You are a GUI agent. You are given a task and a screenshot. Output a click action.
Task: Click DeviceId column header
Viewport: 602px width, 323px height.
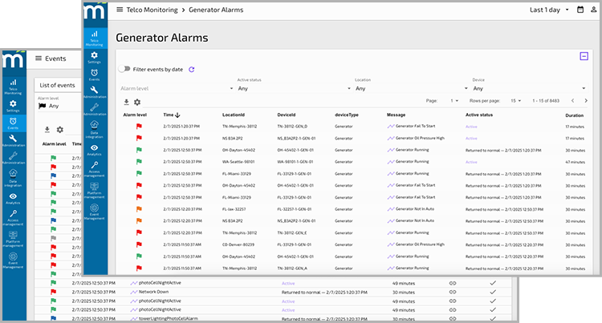(287, 115)
